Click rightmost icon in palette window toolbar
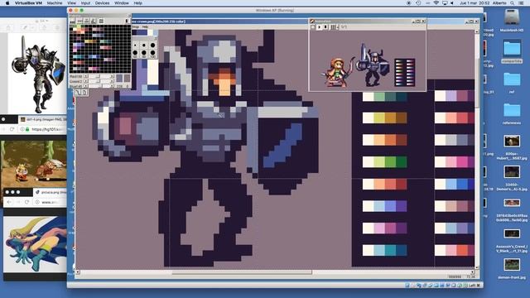The width and height of the screenshot is (530, 298). coord(128,21)
